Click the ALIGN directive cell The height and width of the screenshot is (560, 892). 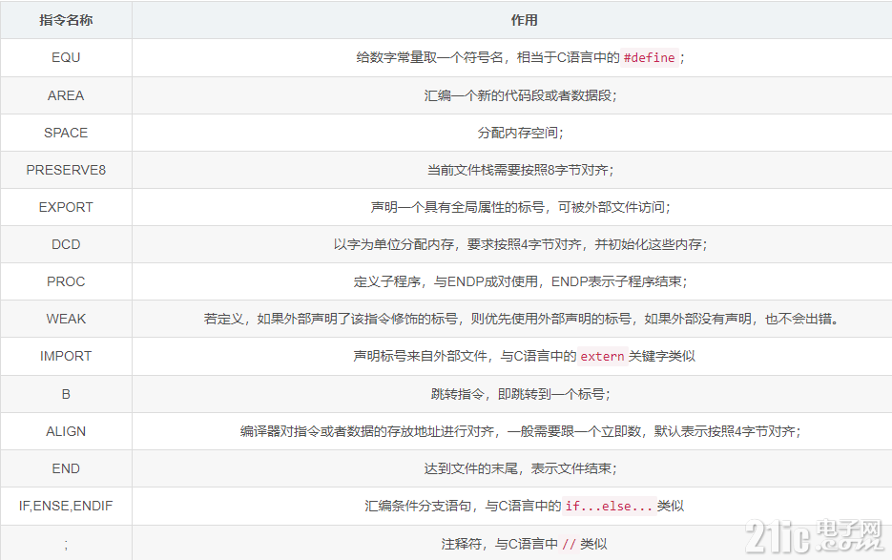tap(66, 431)
